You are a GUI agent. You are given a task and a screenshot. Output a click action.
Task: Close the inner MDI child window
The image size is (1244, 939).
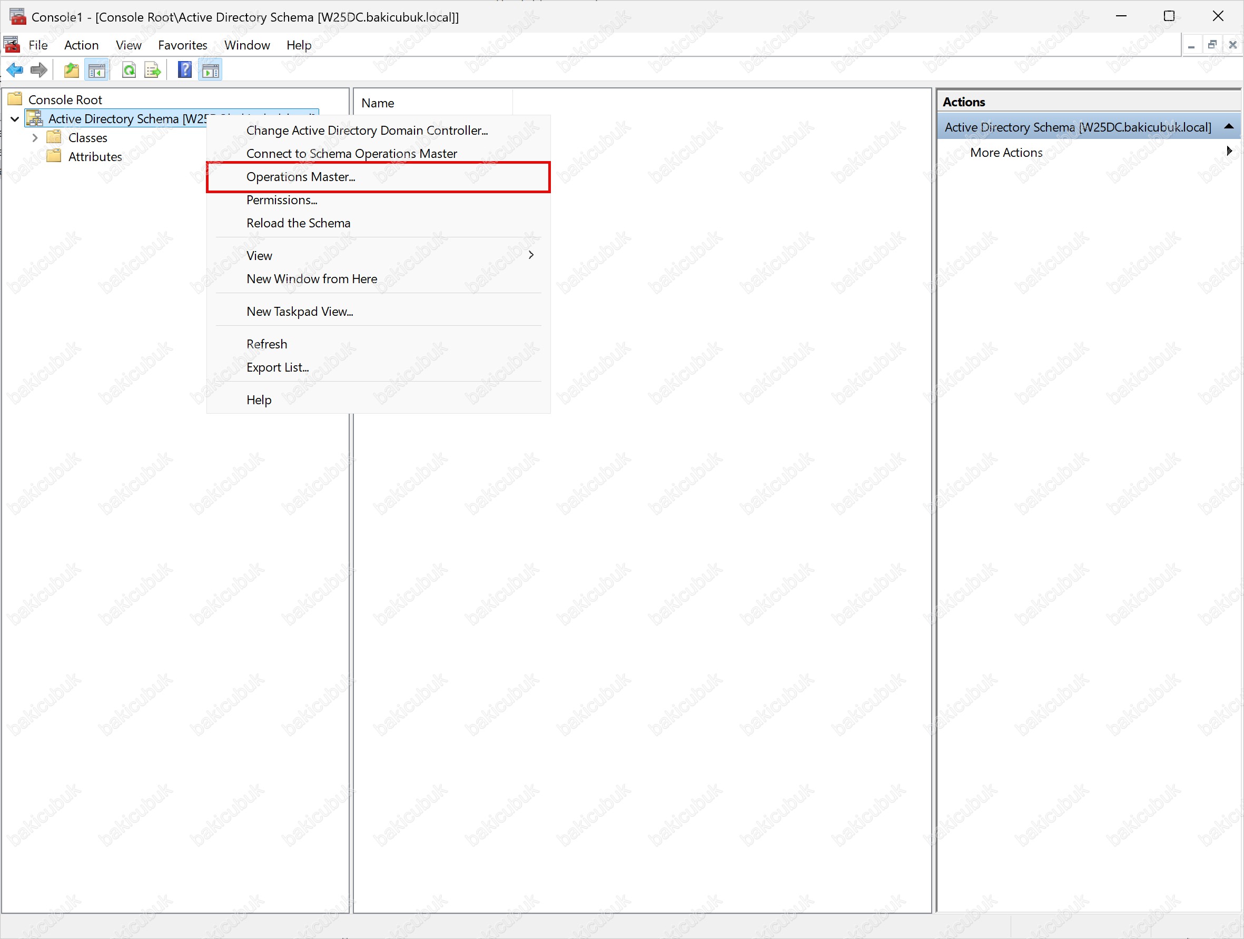pos(1233,45)
